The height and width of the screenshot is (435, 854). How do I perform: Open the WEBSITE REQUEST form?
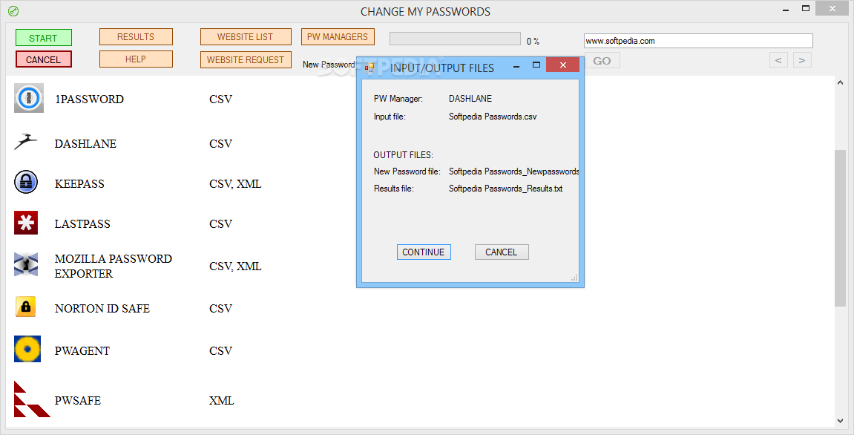pyautogui.click(x=245, y=59)
